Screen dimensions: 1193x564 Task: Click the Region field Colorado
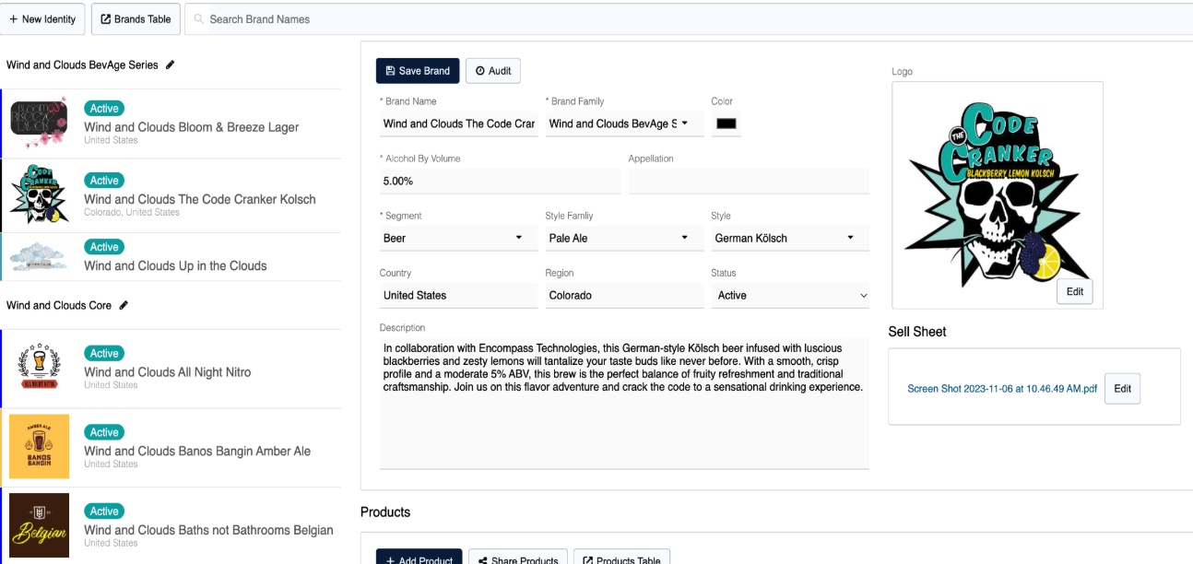point(624,295)
